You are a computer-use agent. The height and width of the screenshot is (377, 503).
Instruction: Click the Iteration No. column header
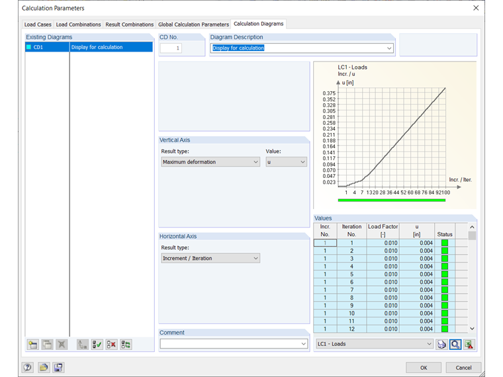(x=351, y=230)
